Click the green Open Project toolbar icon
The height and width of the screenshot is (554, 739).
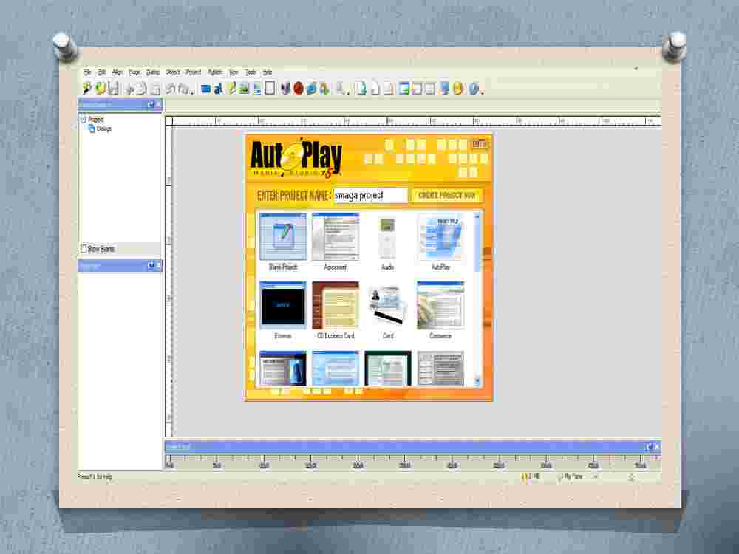pos(100,88)
